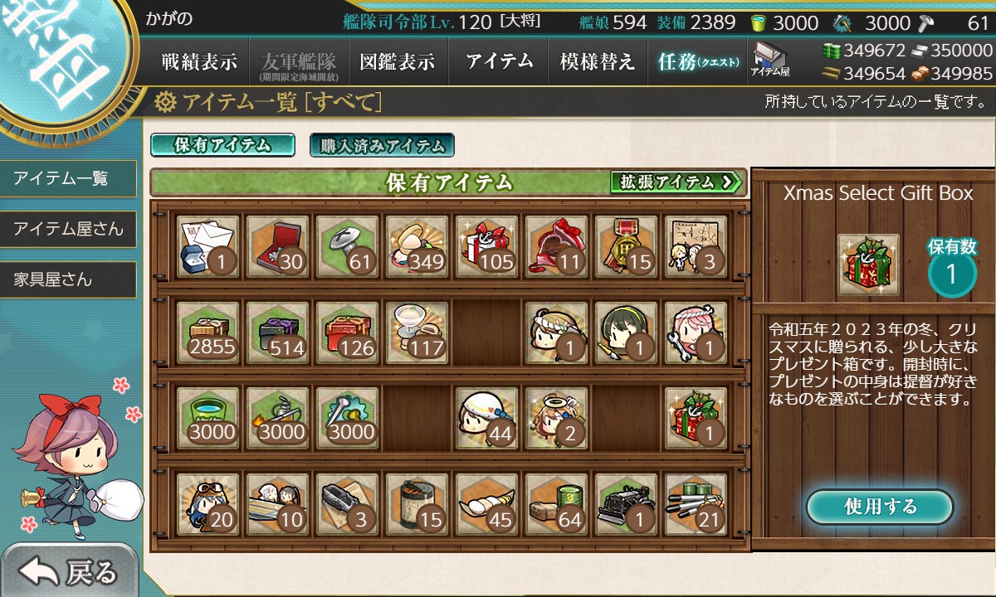Open the 戦績表示 menu
996x597 pixels.
(x=199, y=61)
